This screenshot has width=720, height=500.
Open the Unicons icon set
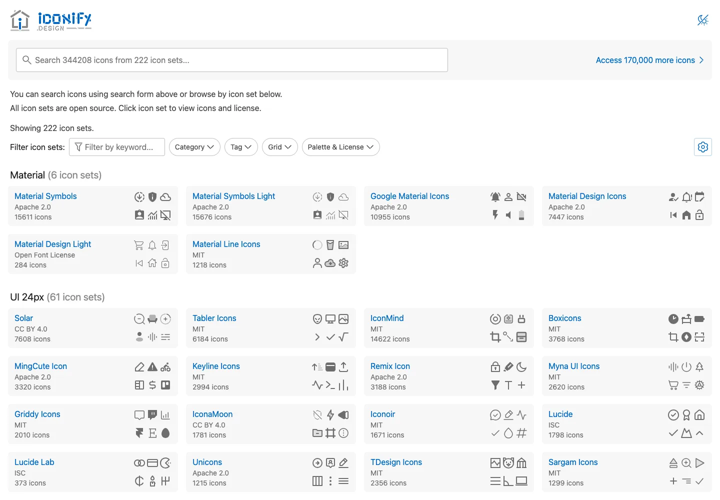[x=207, y=462]
